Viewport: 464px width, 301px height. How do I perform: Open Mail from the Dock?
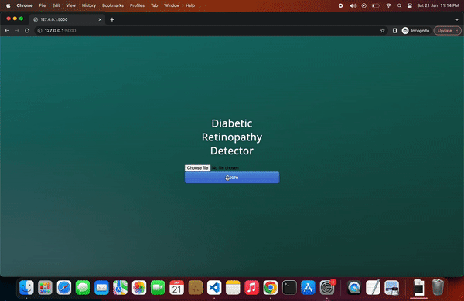101,287
